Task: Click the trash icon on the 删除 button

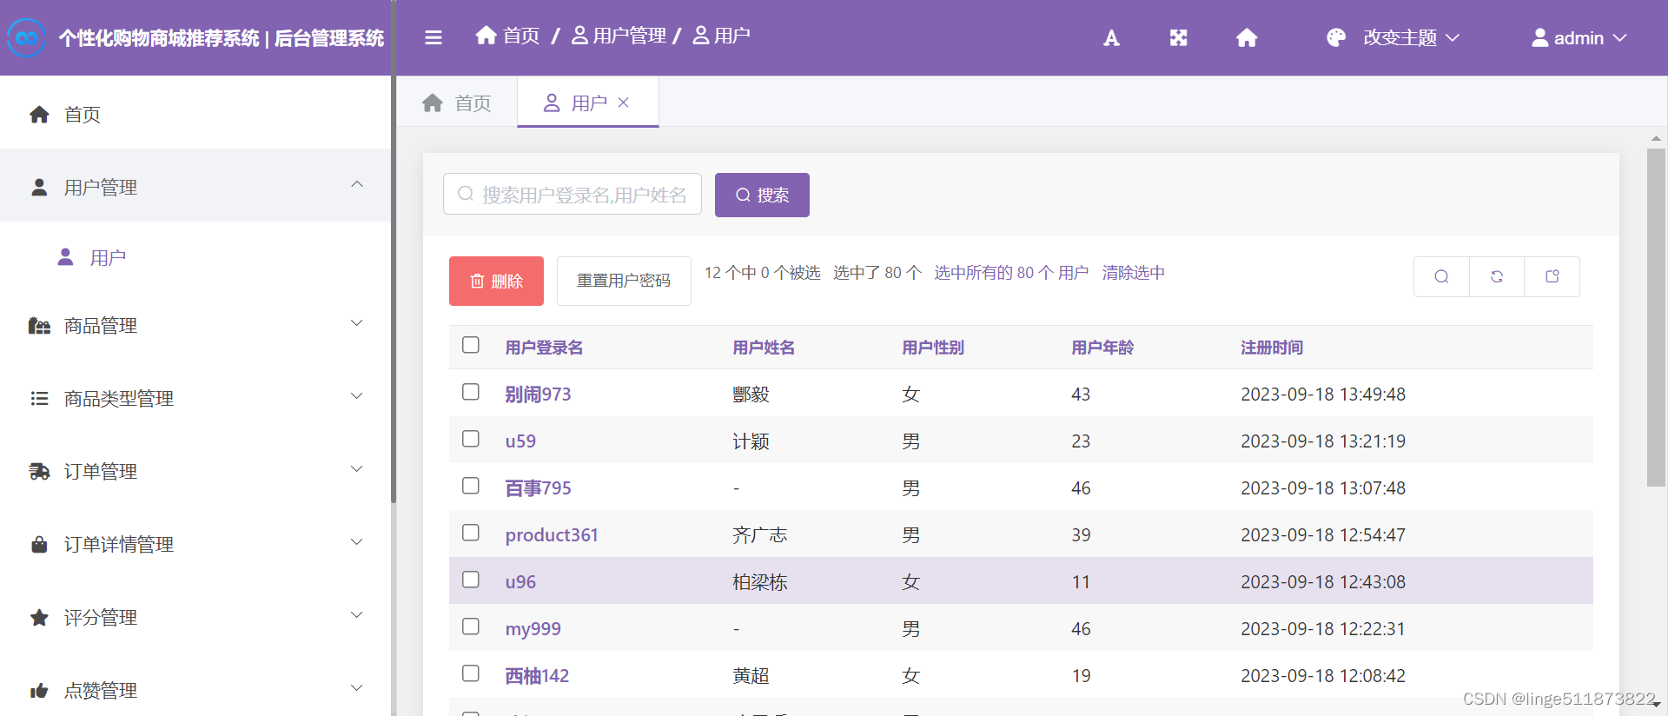Action: 477,281
